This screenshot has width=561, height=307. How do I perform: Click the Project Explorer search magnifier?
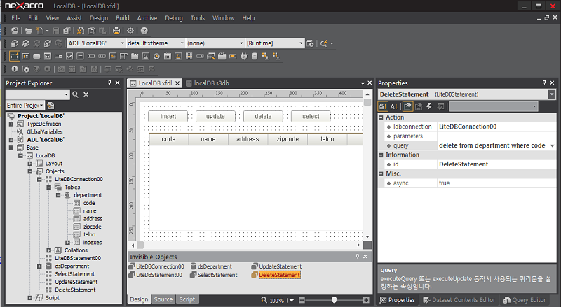76,94
